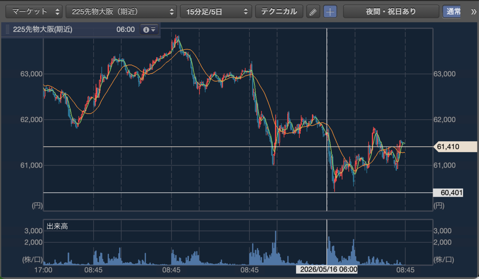Click the 06:00 time in chart header
This screenshot has height=279, width=479.
(x=125, y=30)
